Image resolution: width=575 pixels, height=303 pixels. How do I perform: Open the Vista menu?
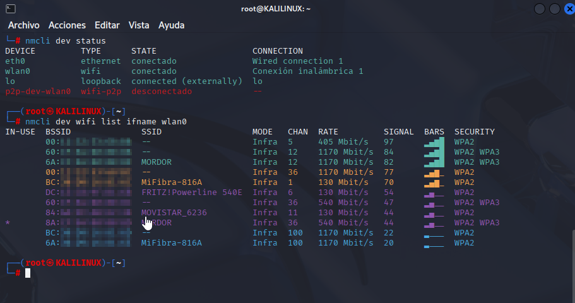139,25
